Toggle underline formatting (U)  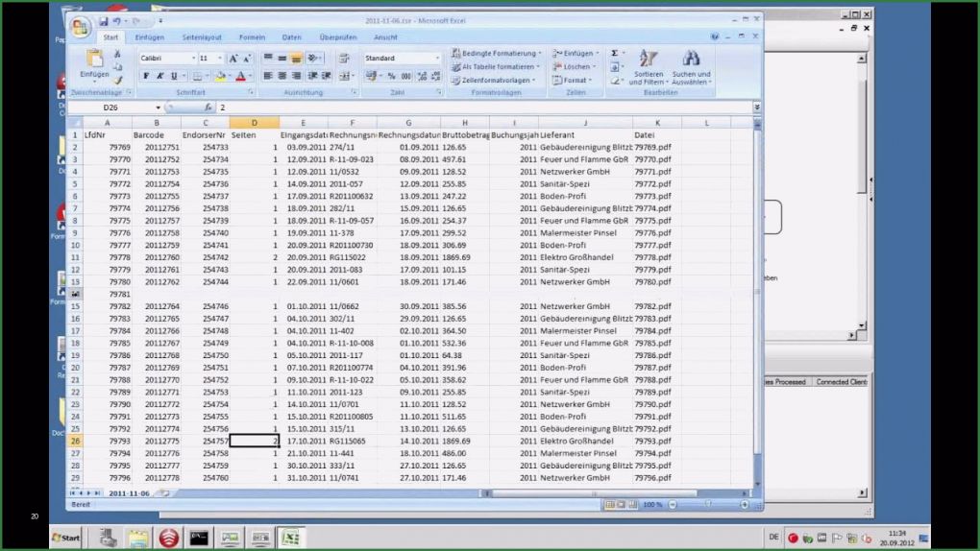(174, 76)
